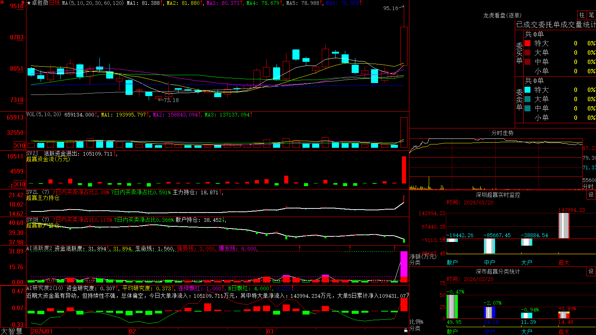The height and width of the screenshot is (335, 596).
Task: Click the 强势线: 3.000 red label
Action: (x=196, y=249)
